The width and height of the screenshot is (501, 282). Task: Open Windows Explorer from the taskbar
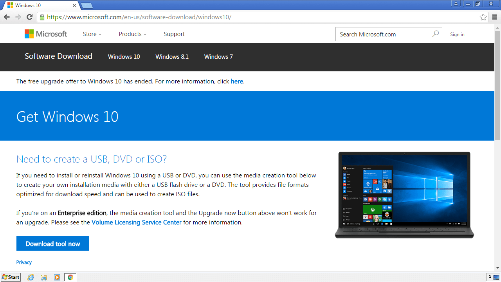pyautogui.click(x=44, y=277)
